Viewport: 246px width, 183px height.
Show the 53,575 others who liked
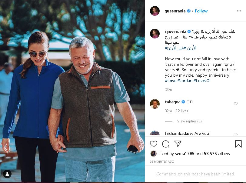[x=217, y=154]
